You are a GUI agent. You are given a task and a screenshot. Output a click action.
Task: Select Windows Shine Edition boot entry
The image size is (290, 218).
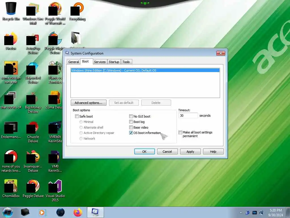(145, 70)
